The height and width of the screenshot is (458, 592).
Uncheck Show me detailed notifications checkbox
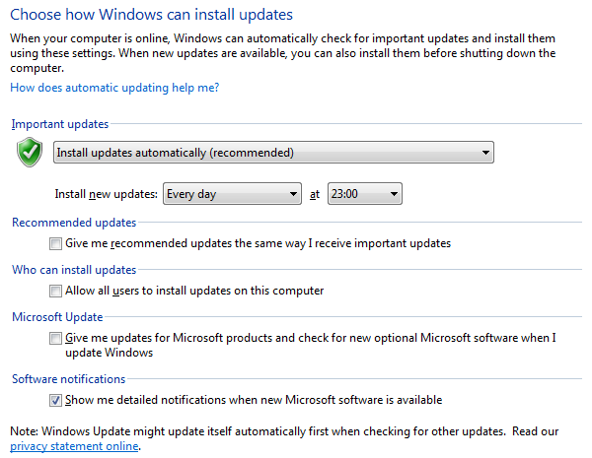55,400
